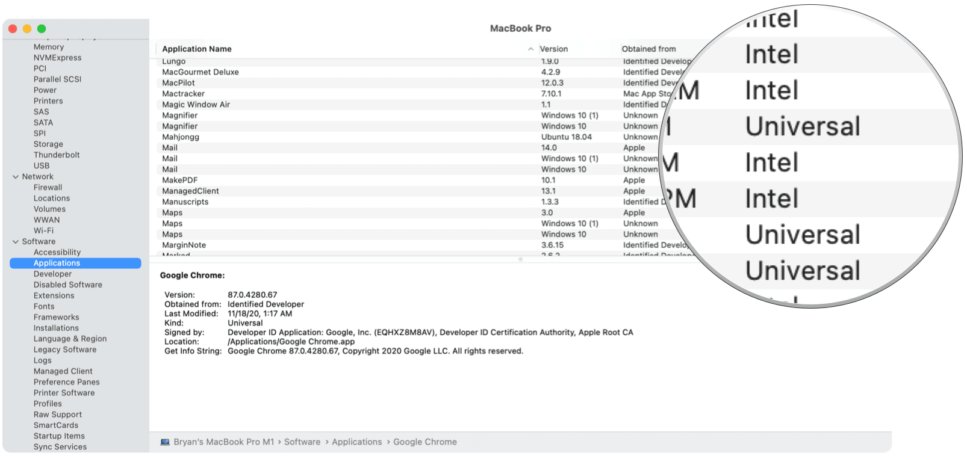
Task: Select Raw Support in sidebar
Action: click(58, 415)
